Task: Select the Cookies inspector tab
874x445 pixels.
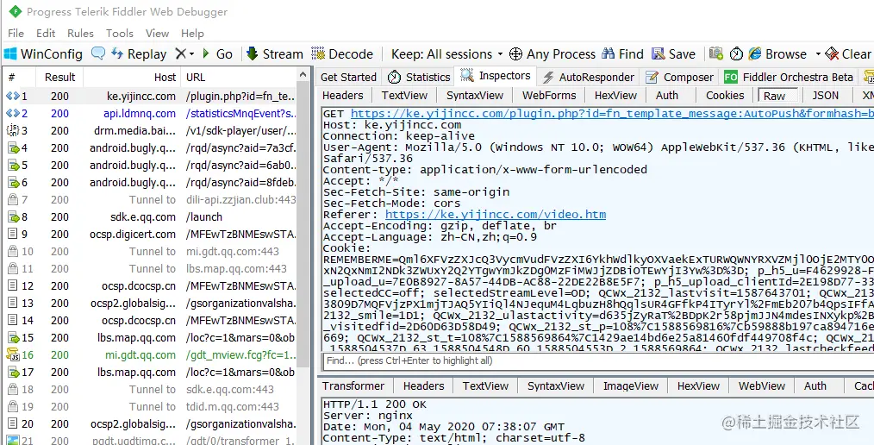Action: (x=725, y=96)
